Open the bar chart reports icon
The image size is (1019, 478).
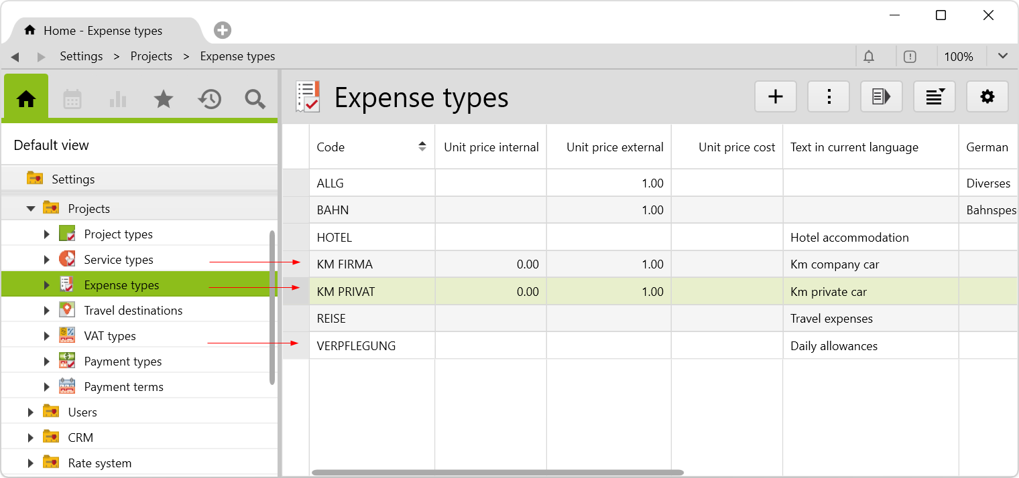point(118,99)
